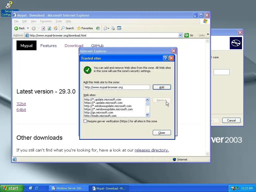This screenshot has width=256, height=192.
Task: Open the Tools menu
Action: pos(58,21)
